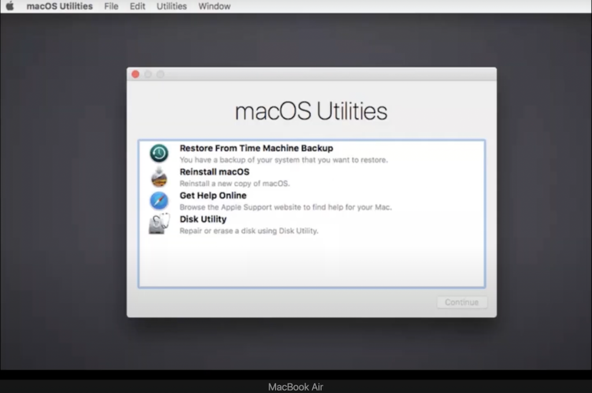
Task: Click 'Repair or erase a disk' description
Action: click(249, 231)
